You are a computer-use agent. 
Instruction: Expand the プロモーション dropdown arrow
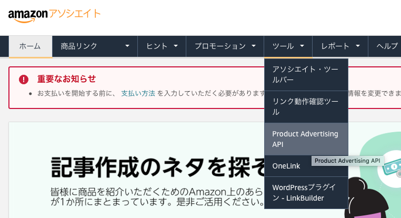click(254, 46)
